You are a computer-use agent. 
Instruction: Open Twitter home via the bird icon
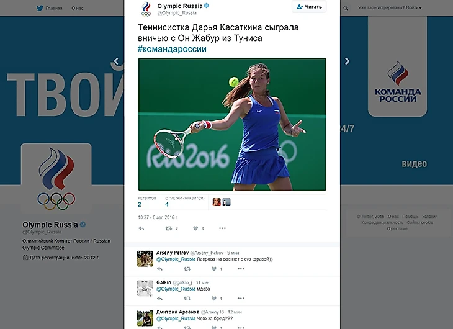point(40,8)
